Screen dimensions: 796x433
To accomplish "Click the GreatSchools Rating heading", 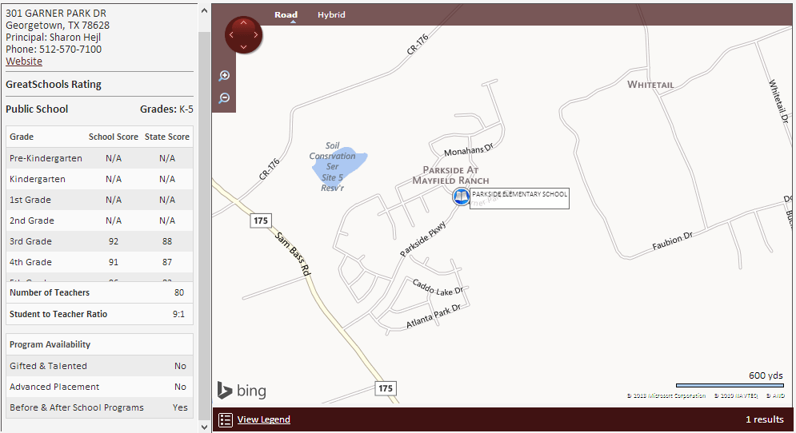I will (54, 84).
